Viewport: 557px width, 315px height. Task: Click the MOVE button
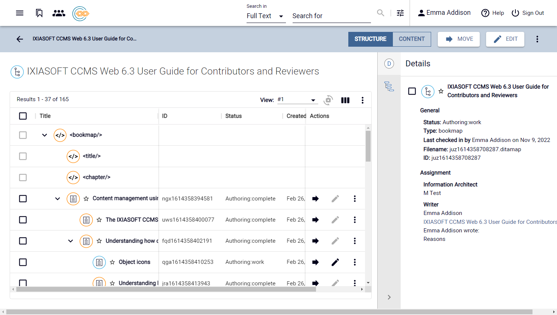(x=459, y=39)
